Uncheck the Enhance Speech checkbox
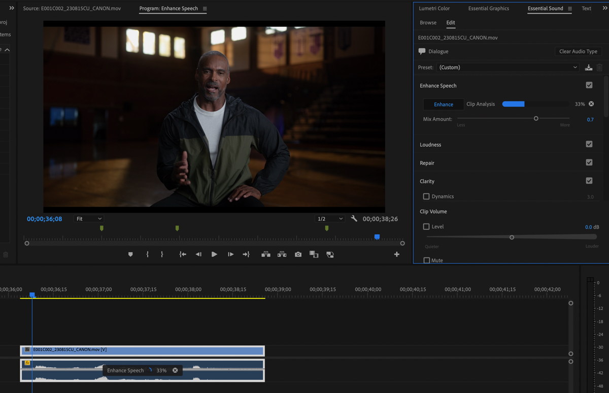 (589, 85)
